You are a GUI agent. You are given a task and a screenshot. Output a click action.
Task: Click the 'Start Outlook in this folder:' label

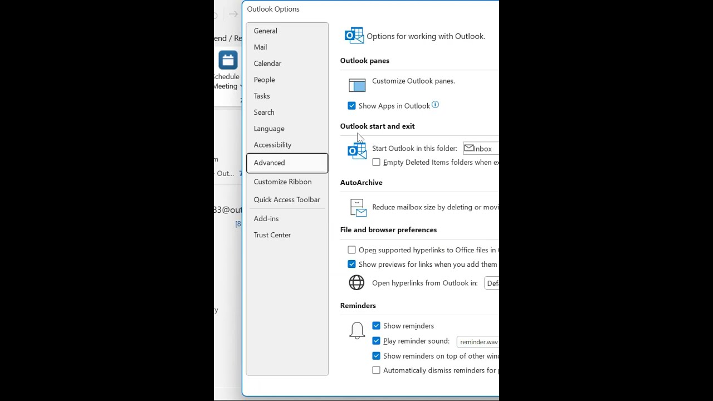[x=414, y=149]
